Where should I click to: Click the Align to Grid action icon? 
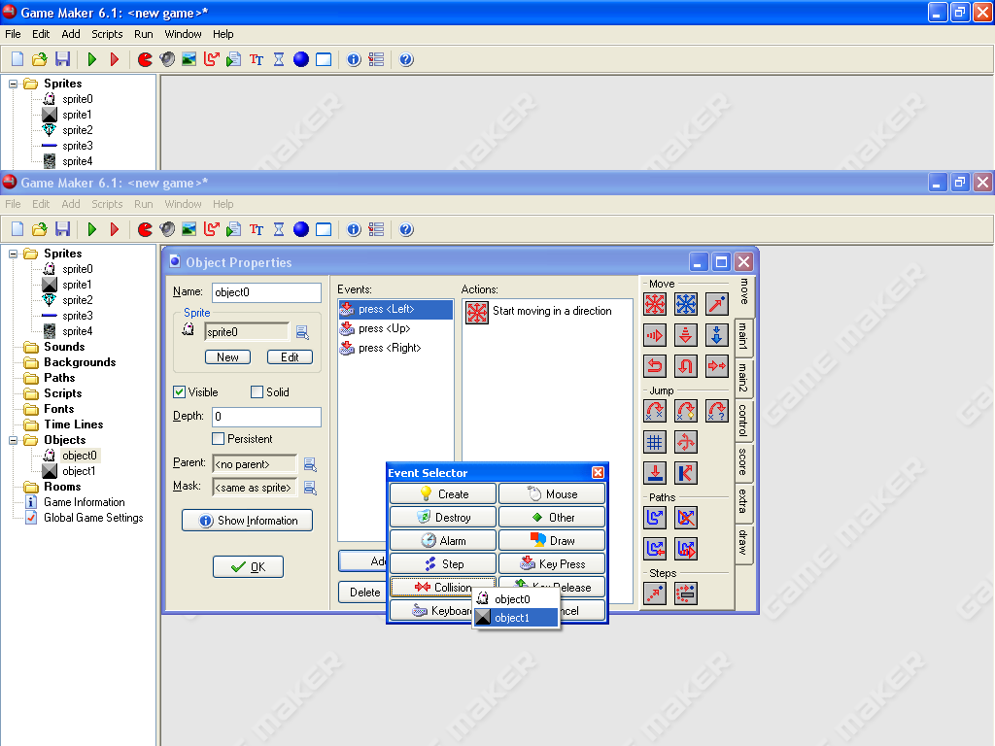(655, 442)
